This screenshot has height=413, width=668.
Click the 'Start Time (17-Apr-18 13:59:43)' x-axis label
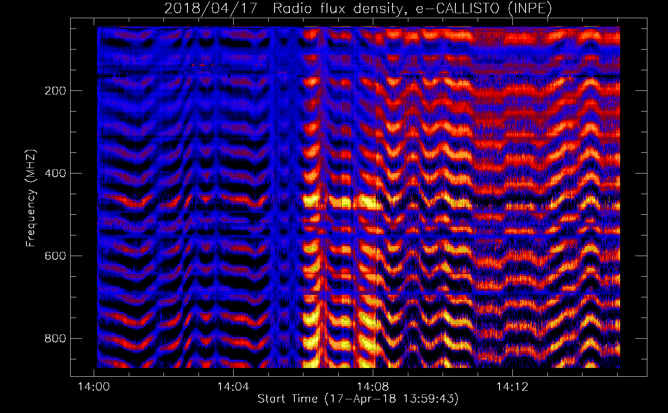358,399
